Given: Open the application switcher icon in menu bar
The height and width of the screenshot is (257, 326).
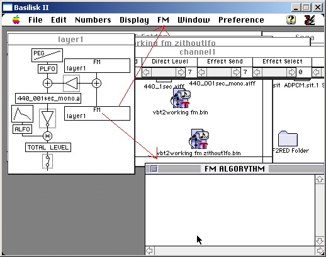Looking at the screenshot, I should pos(310,20).
